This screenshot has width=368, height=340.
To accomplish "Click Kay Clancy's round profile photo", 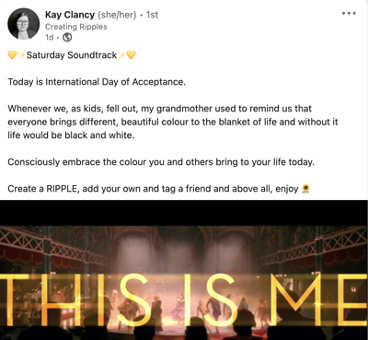I will [24, 24].
